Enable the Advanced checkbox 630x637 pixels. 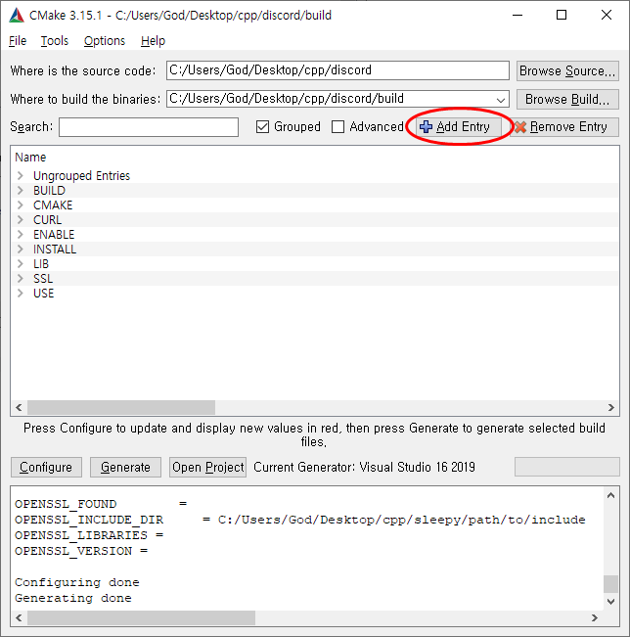337,127
